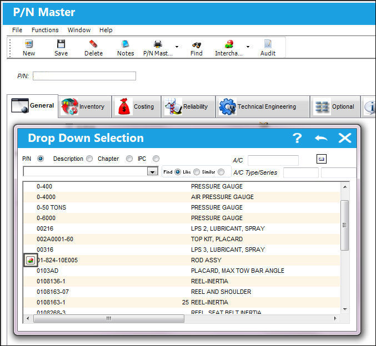This screenshot has height=346, width=376.
Task: Click the A/C input field
Action: [273, 160]
